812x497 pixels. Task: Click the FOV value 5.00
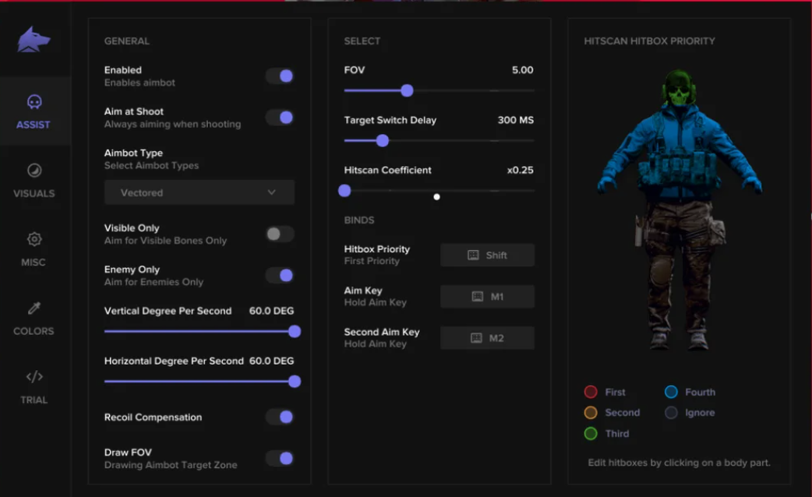tap(523, 70)
